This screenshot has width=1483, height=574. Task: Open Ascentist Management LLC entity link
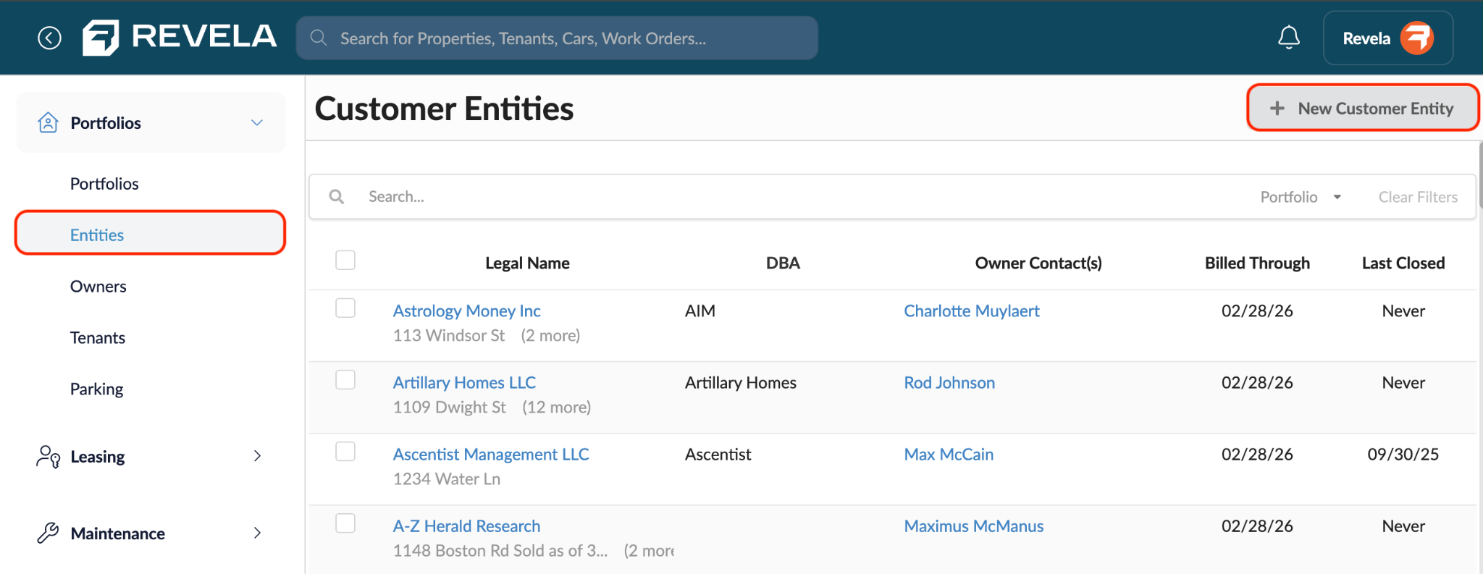tap(491, 454)
